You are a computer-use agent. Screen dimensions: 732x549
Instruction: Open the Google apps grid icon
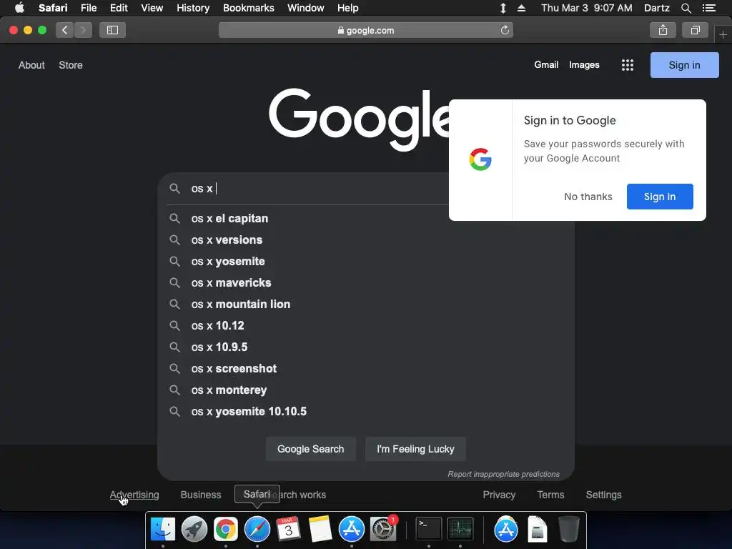pos(628,65)
